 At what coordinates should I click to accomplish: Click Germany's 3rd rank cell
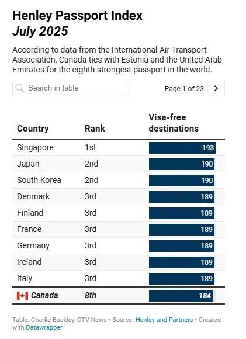tap(91, 245)
